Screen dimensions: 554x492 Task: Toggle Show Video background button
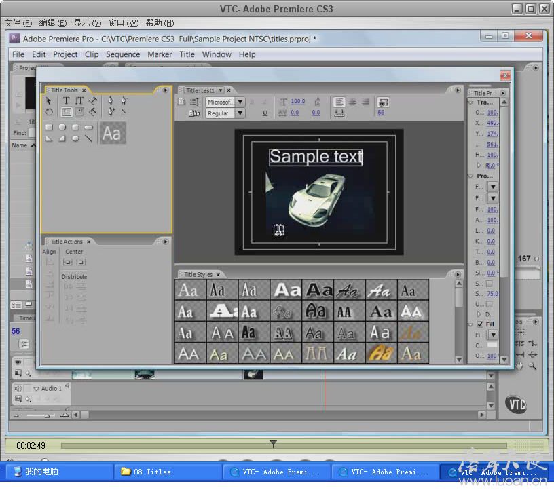[x=384, y=102]
